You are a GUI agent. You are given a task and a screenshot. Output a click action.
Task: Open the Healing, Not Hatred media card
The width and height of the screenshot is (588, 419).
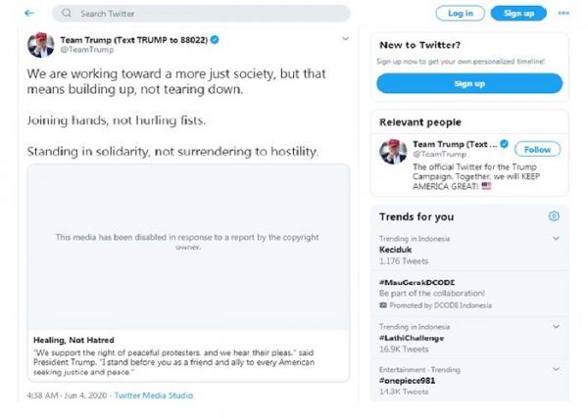tap(188, 358)
